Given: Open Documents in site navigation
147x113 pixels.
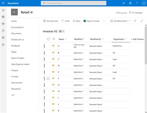Looking at the screenshot, I should point(16,34).
